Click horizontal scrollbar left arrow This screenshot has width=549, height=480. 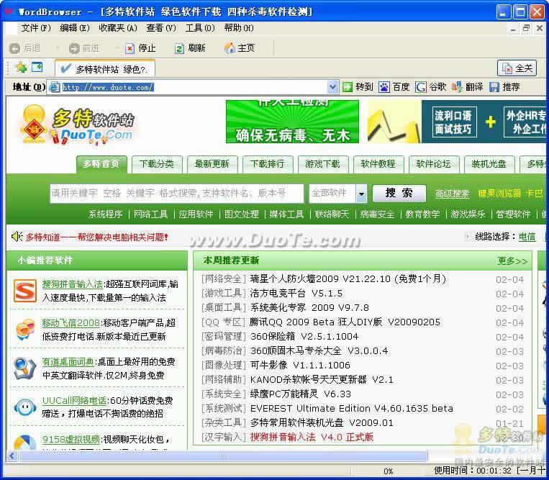point(12,456)
